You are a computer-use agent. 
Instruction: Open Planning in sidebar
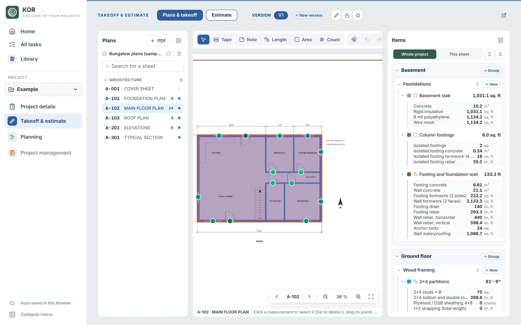[43, 137]
